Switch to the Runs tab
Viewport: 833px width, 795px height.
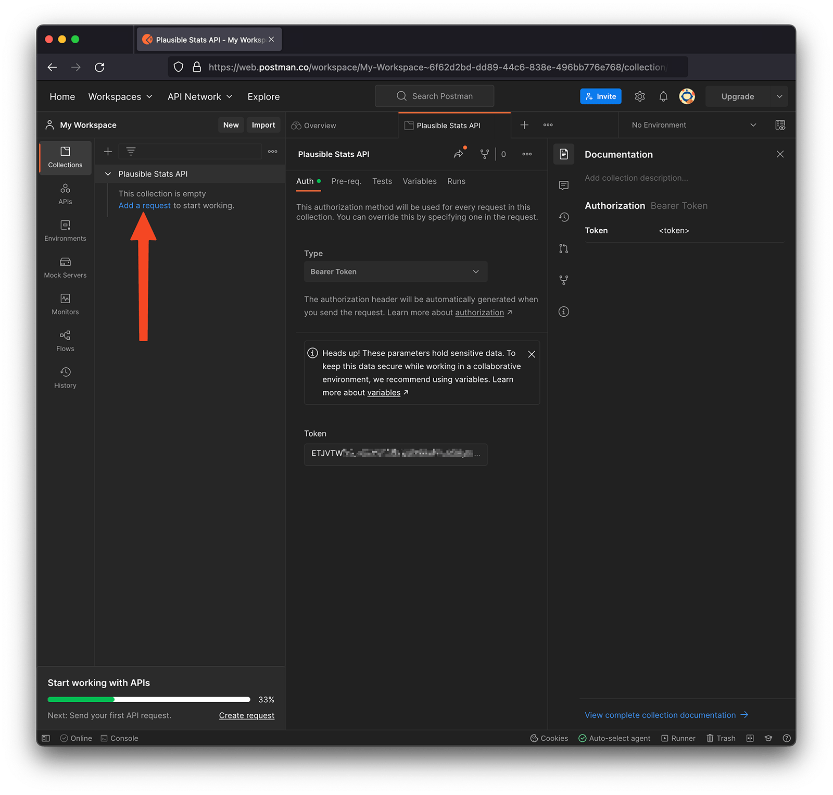click(456, 181)
